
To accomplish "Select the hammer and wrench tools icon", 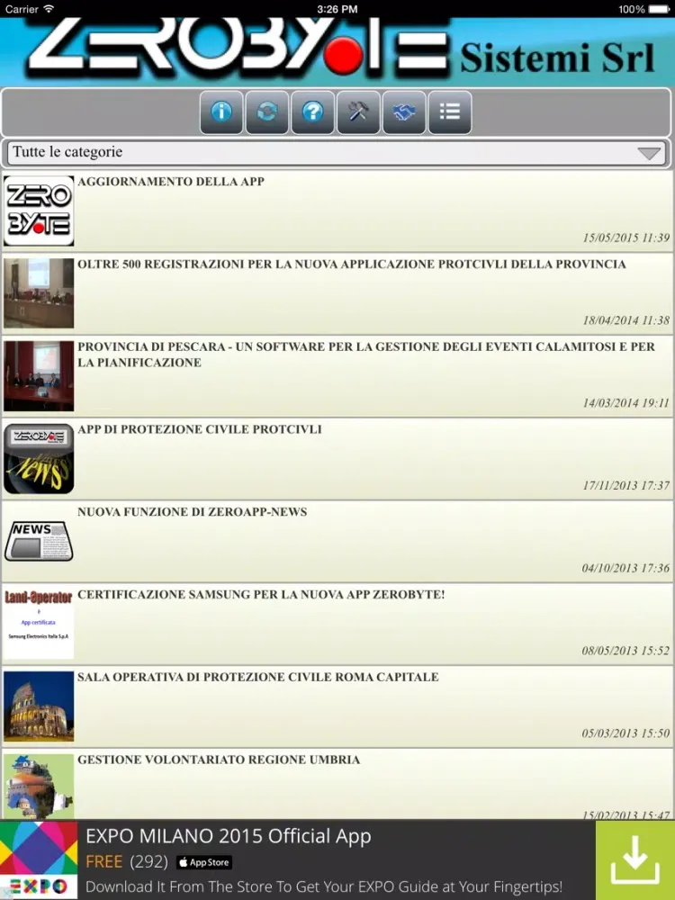I will click(358, 112).
